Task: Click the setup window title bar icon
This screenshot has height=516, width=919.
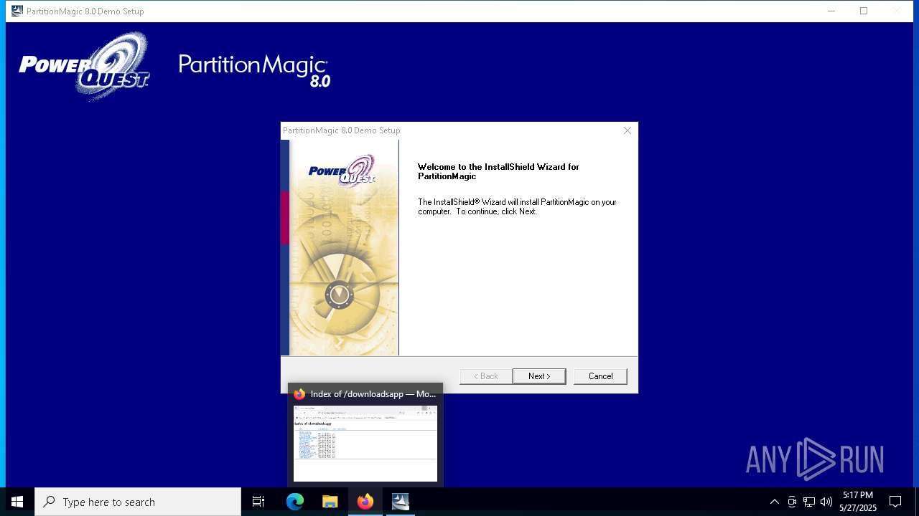Action: [x=17, y=11]
